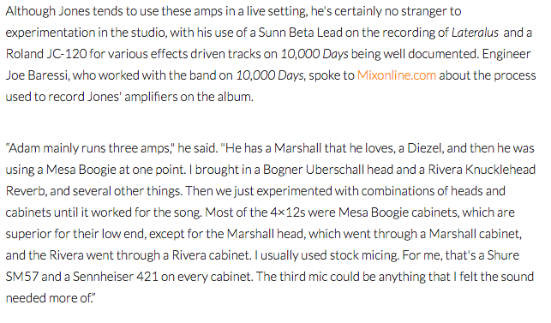Click the text 4×12s
Viewport: 551px width, 323px height.
point(288,212)
